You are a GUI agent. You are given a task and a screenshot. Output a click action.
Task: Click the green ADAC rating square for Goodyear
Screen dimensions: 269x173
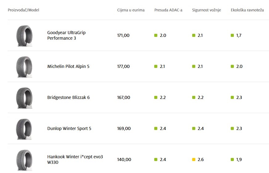(156, 35)
